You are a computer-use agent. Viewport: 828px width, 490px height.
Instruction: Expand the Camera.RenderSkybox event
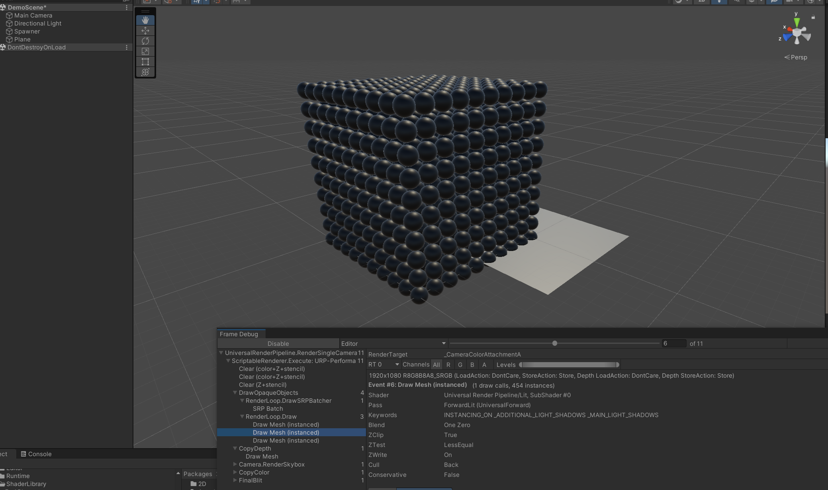pos(235,464)
